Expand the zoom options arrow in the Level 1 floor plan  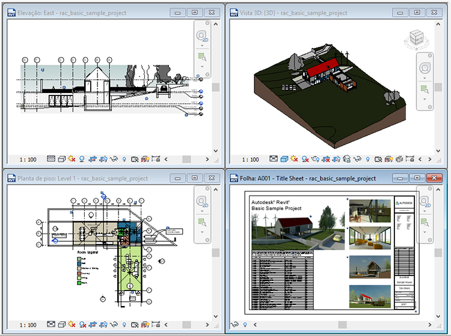point(202,232)
